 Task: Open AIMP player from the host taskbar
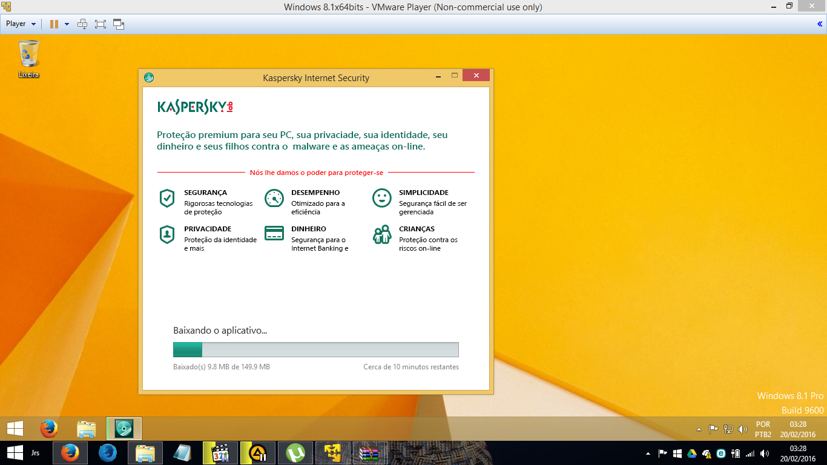pyautogui.click(x=258, y=453)
